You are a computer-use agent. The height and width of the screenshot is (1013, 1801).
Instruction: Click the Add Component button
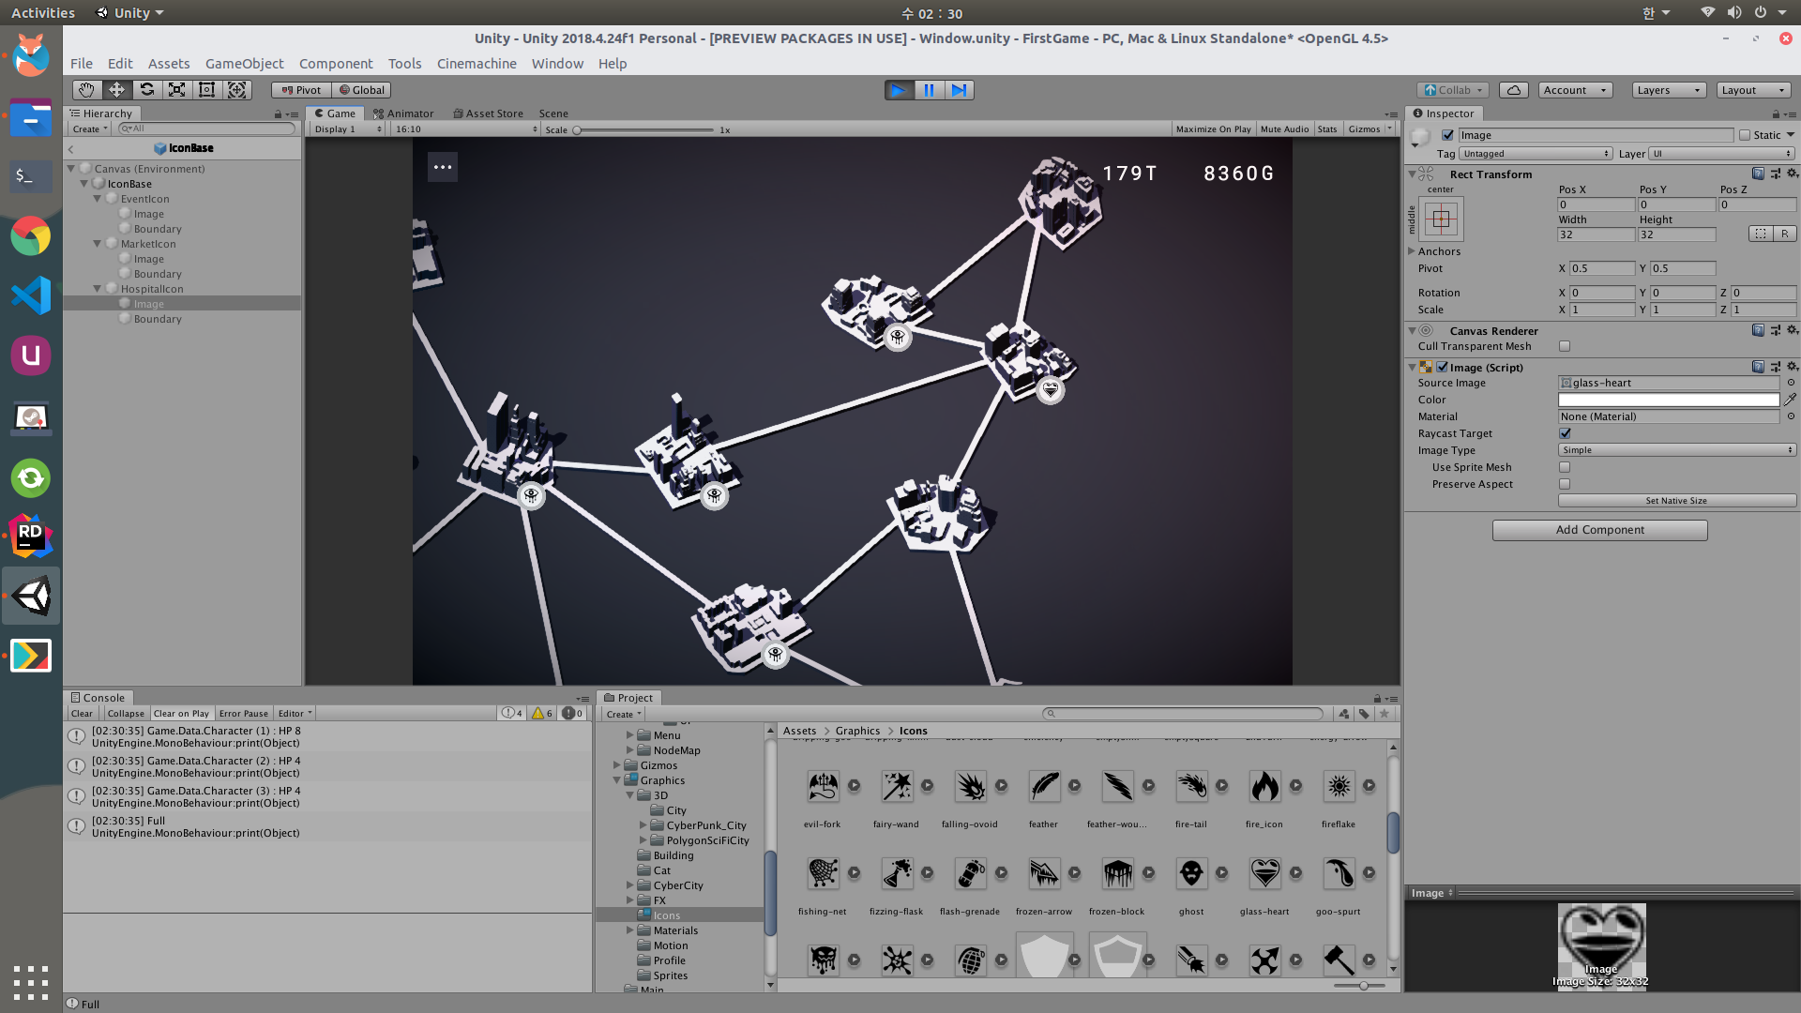click(x=1599, y=530)
